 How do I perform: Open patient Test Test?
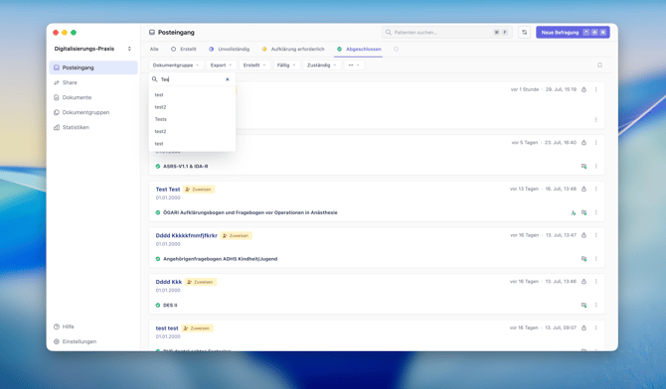(168, 190)
